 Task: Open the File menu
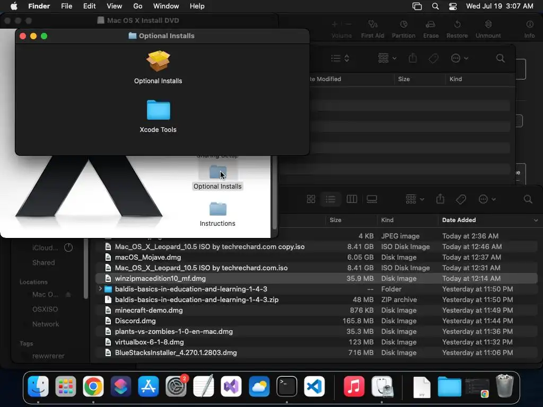click(x=66, y=6)
